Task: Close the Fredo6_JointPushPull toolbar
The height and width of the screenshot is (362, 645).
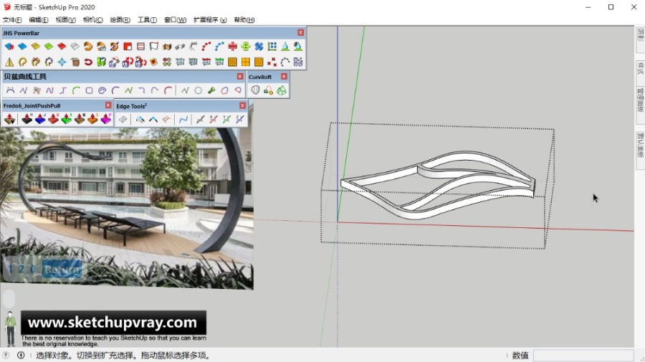Action: (x=108, y=105)
